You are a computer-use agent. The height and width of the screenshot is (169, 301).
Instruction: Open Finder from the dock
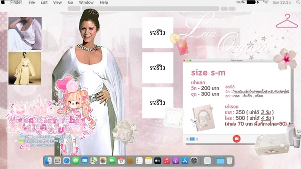(48, 161)
